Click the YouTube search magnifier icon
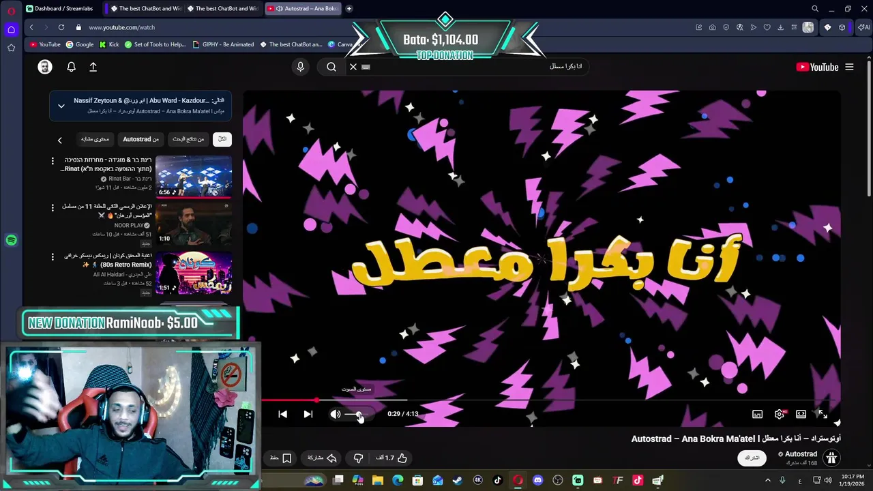 coord(331,67)
